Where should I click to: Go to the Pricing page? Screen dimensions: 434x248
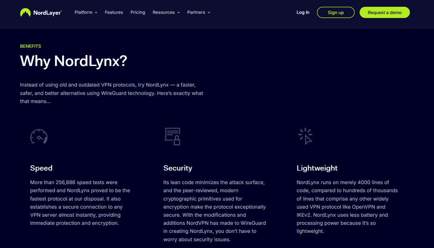(x=138, y=12)
